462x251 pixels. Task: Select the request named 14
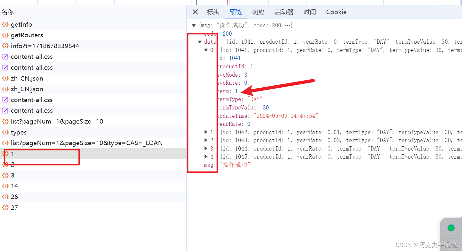93,186
